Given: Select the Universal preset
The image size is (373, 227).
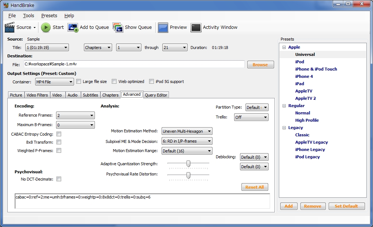Looking at the screenshot, I should point(305,54).
